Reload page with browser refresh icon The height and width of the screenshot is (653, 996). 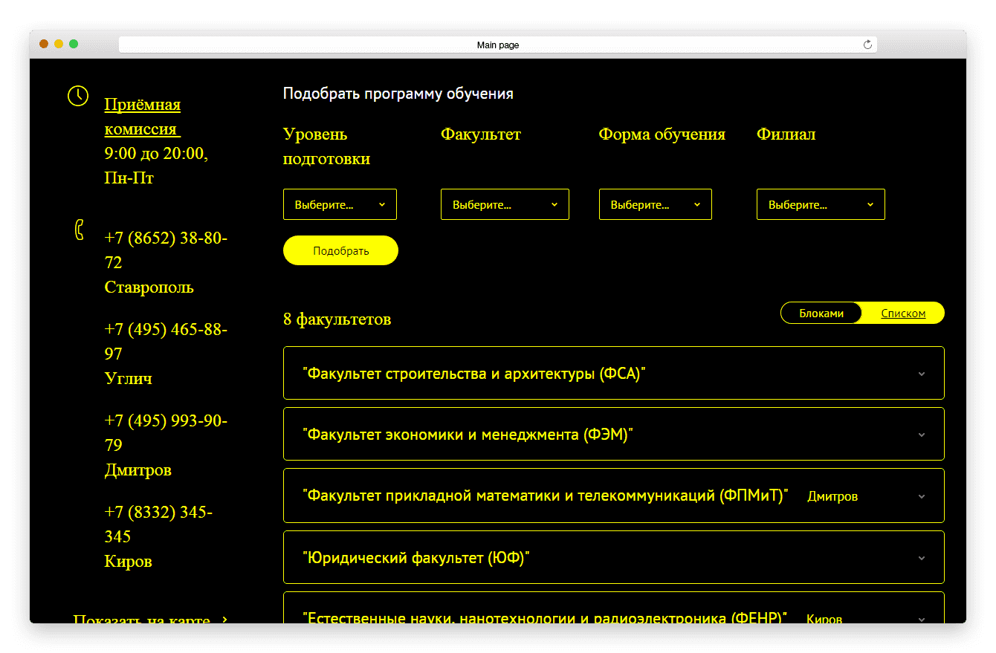point(867,45)
